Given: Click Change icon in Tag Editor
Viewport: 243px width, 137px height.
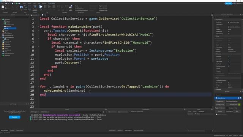Looking at the screenshot, I should click(220, 101).
